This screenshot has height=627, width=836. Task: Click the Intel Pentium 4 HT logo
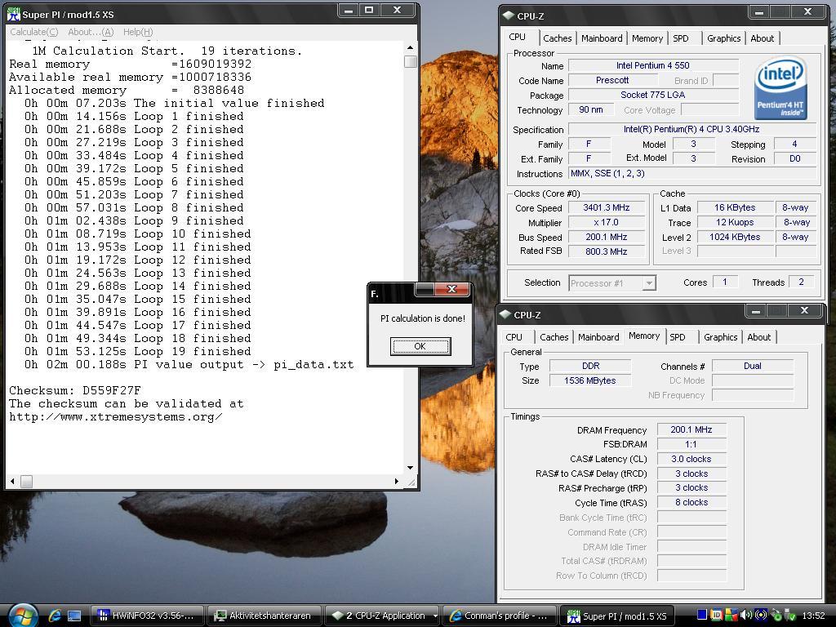pos(780,88)
